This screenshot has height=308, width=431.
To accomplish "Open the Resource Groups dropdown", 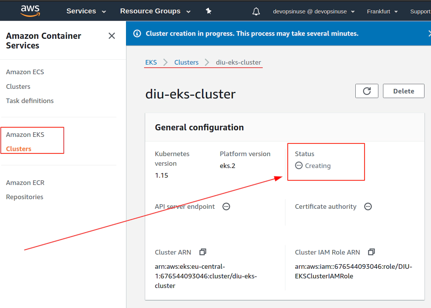I will pyautogui.click(x=155, y=11).
